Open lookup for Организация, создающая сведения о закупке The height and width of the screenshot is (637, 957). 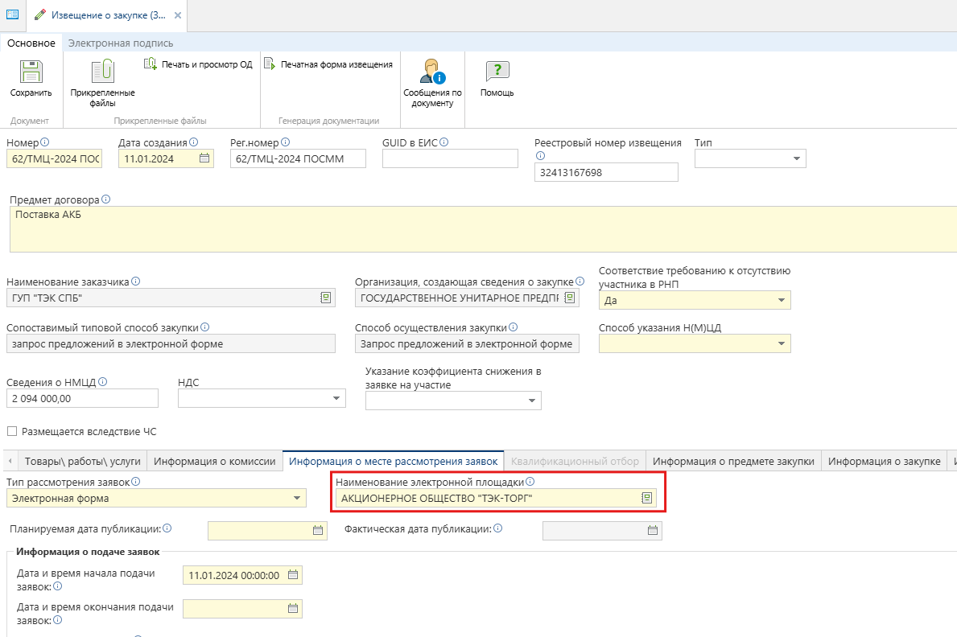click(x=569, y=298)
